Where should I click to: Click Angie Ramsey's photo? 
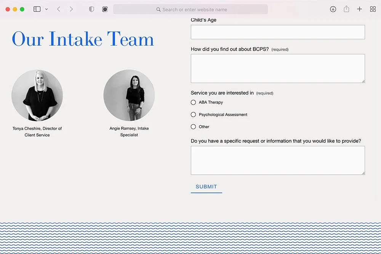(x=129, y=96)
